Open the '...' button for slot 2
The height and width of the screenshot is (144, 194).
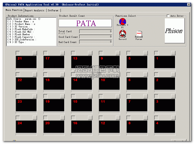point(173,75)
